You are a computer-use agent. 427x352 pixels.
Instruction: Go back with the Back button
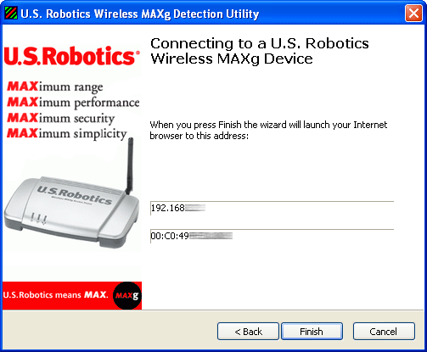click(248, 331)
